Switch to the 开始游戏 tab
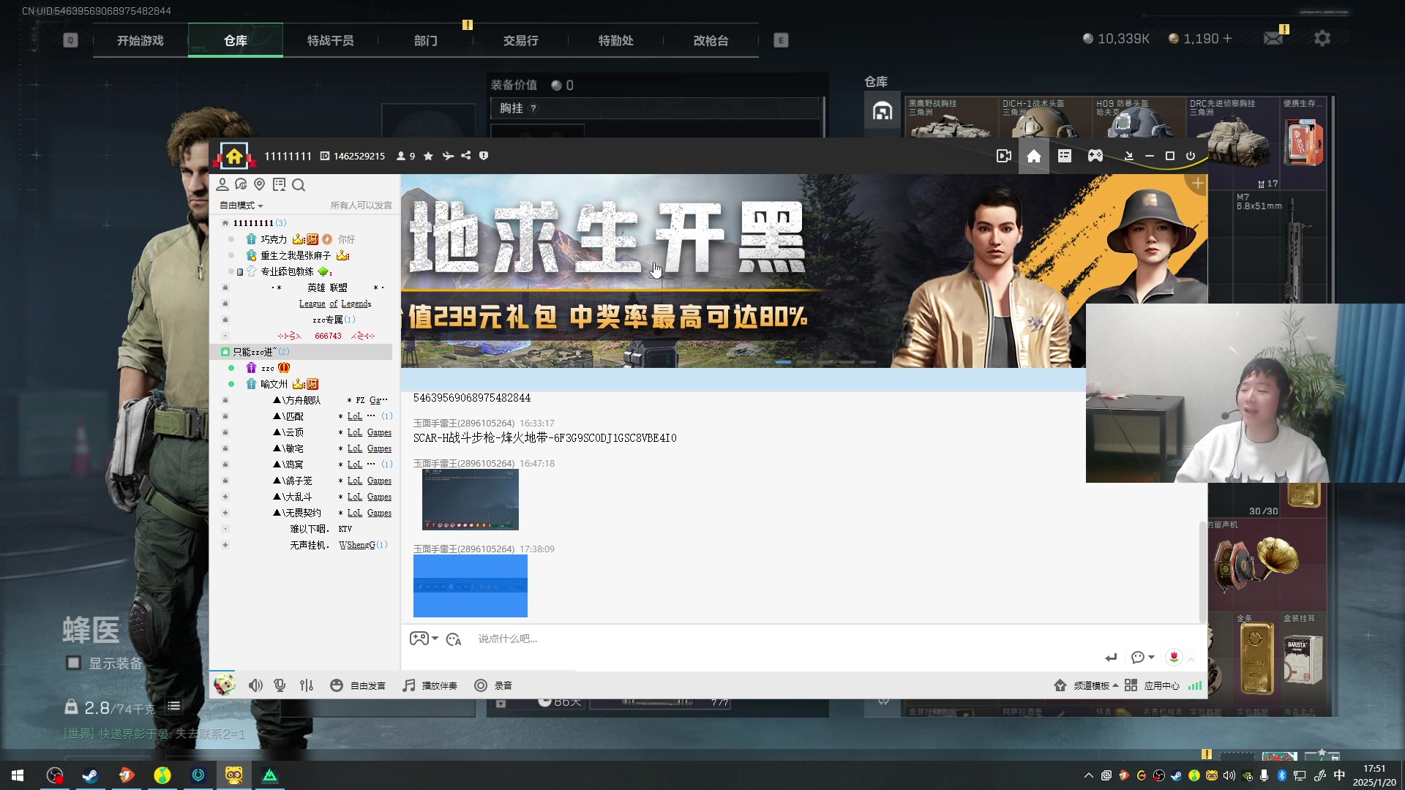The image size is (1405, 790). click(140, 40)
